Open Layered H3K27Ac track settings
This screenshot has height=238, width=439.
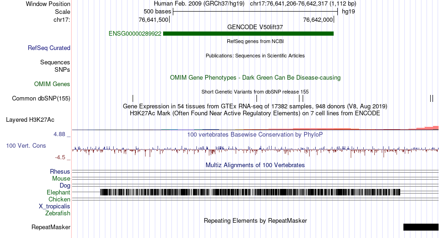[30, 120]
